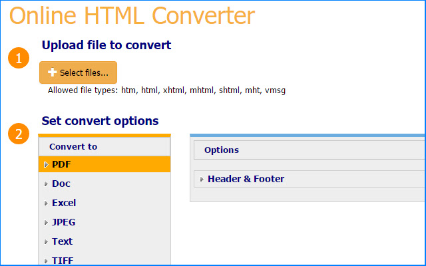Click the arrow icon before JPEG
Viewport: 426px width, 266px height.
pos(45,222)
